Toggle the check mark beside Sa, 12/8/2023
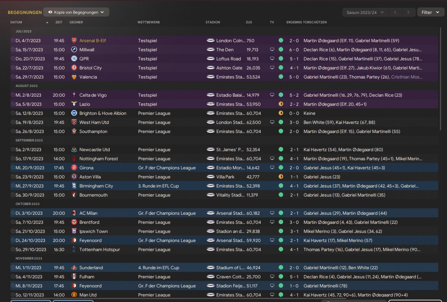Image resolution: width=447 pixels, height=302 pixels. [x=13, y=113]
